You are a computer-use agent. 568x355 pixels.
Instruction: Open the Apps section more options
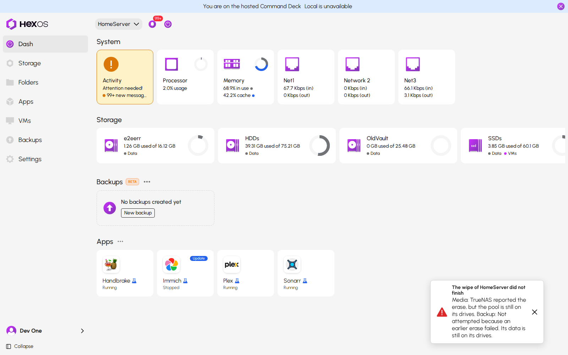click(120, 241)
